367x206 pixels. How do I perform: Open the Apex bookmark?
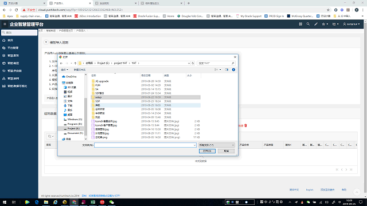[x=7, y=16]
